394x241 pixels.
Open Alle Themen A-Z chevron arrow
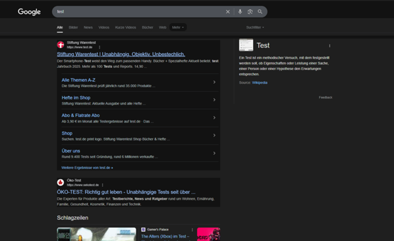214,82
